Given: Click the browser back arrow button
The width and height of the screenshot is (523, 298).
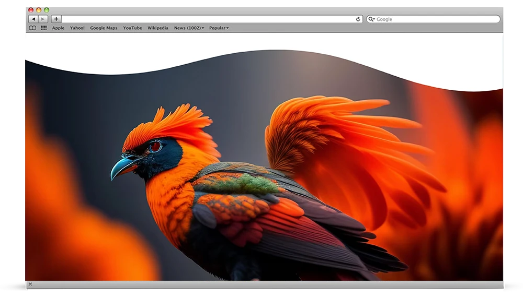Looking at the screenshot, I should coord(33,19).
